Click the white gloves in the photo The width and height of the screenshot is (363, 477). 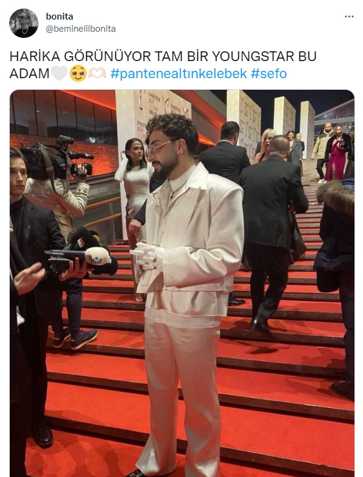pyautogui.click(x=145, y=255)
